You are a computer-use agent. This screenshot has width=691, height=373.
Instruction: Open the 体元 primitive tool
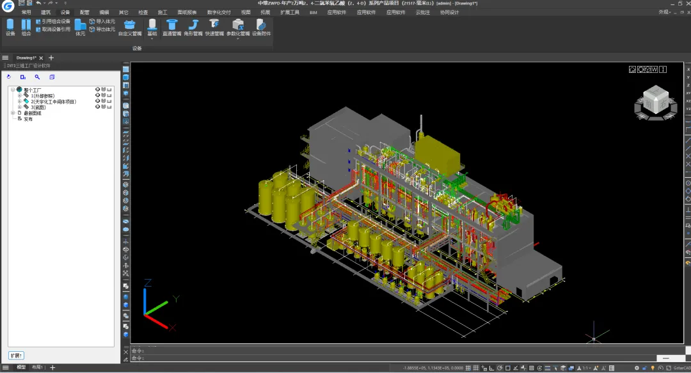(x=80, y=27)
